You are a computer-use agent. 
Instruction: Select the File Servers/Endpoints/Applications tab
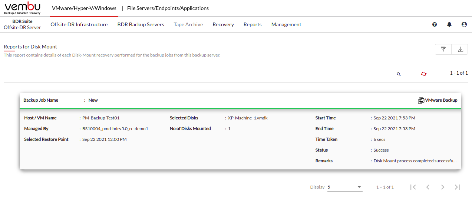tap(168, 8)
